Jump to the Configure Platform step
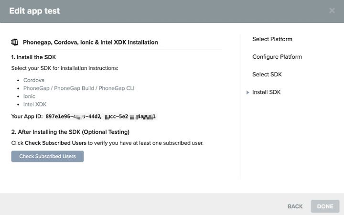 pos(277,57)
